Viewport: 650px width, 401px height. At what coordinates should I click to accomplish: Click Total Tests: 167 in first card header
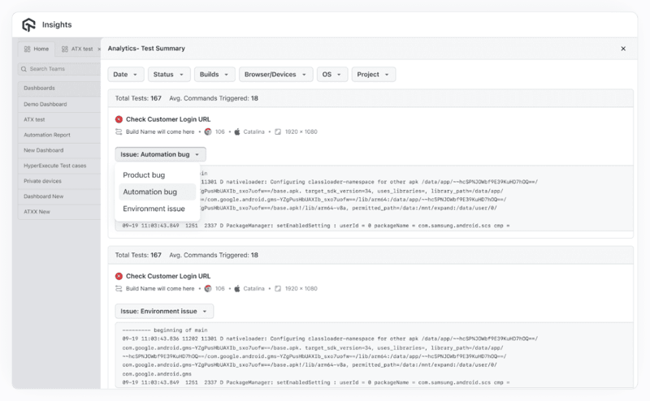(x=138, y=98)
